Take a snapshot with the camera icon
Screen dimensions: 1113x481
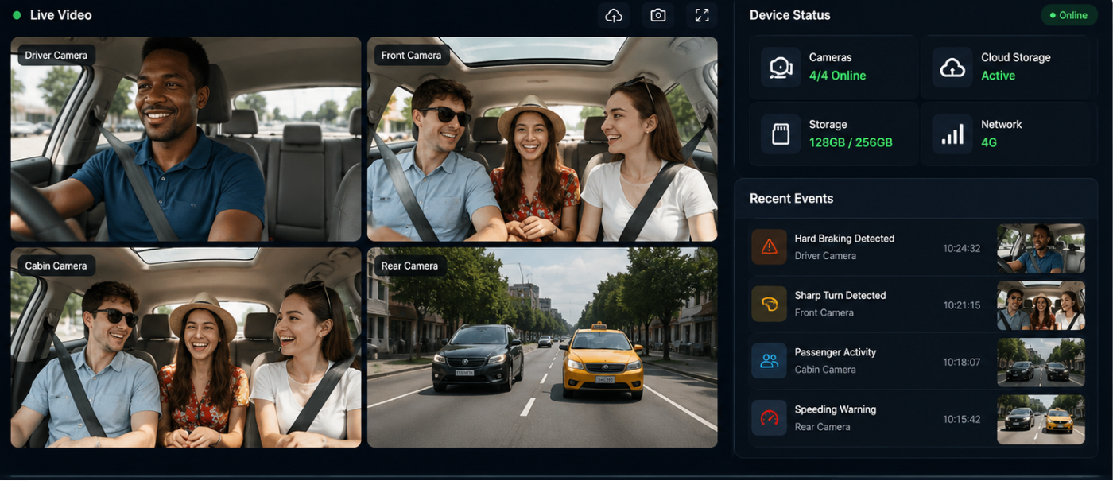pyautogui.click(x=657, y=15)
